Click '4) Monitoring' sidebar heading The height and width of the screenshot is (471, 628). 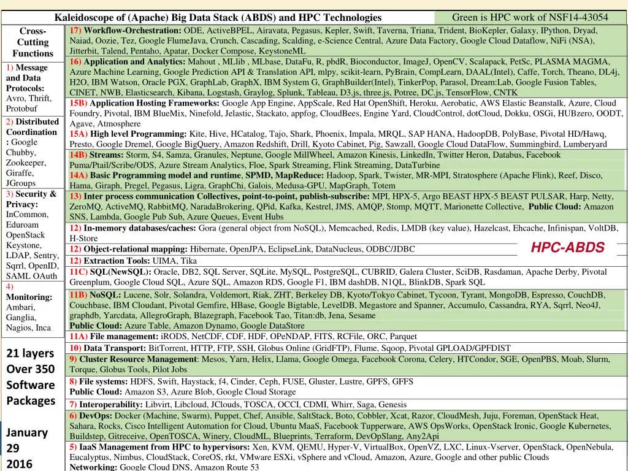point(29,292)
